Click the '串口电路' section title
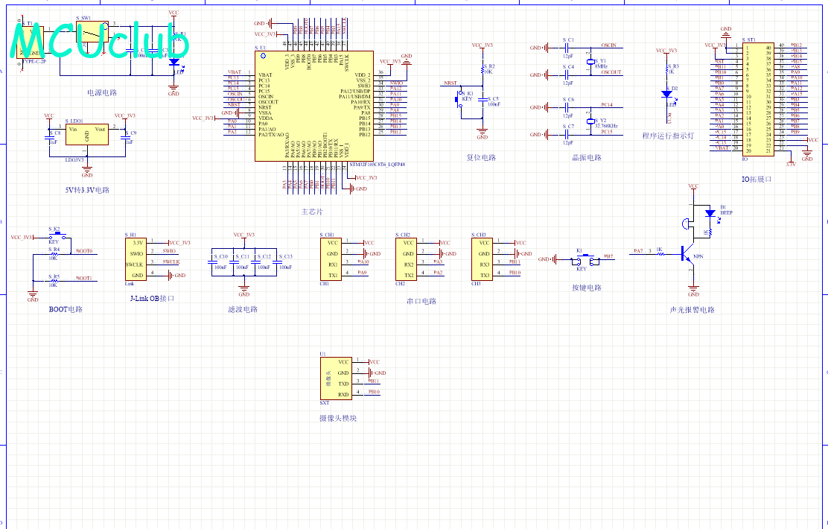828x529 pixels. tap(421, 301)
